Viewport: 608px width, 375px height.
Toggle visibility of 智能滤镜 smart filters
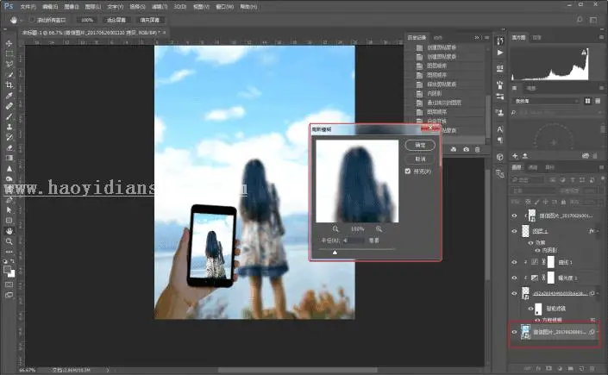(x=530, y=309)
